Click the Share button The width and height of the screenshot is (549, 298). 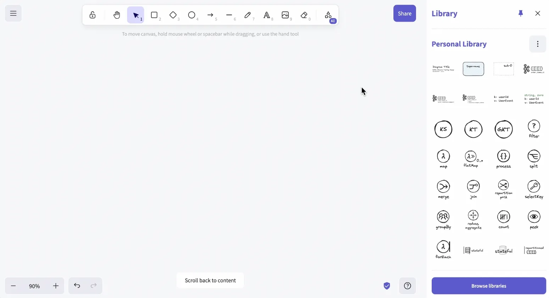click(x=404, y=13)
